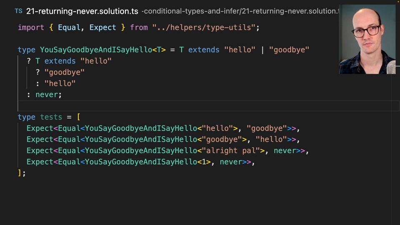Click the tests type alias name
Image resolution: width=400 pixels, height=225 pixels.
click(x=51, y=117)
